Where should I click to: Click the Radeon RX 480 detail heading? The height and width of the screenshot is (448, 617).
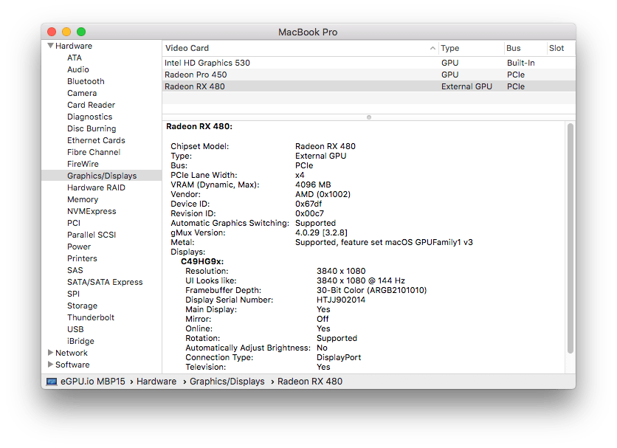click(x=199, y=126)
